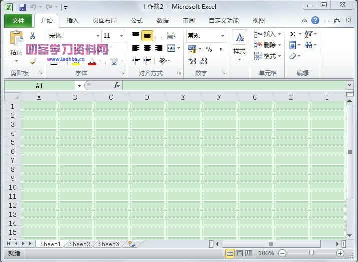Screen dimensions: 358x262
Task: Select the Sheet2 worksheet tab
Action: [79, 244]
